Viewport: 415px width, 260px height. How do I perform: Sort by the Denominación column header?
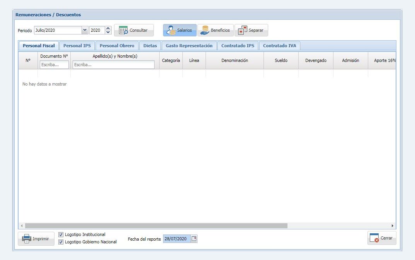(x=235, y=60)
